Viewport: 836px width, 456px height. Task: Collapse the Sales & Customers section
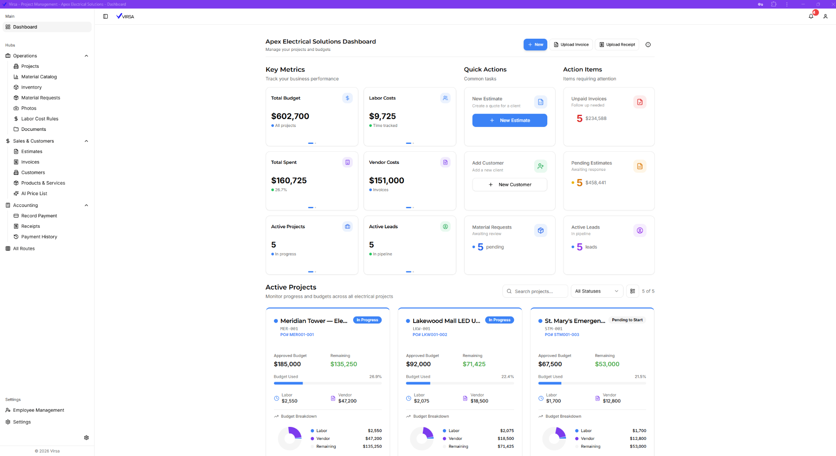coord(86,141)
